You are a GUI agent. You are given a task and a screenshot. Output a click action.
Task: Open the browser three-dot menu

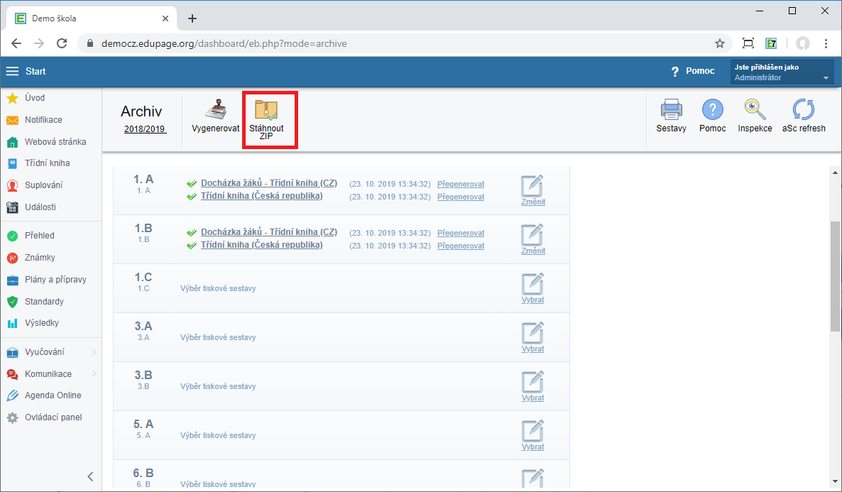pos(826,43)
